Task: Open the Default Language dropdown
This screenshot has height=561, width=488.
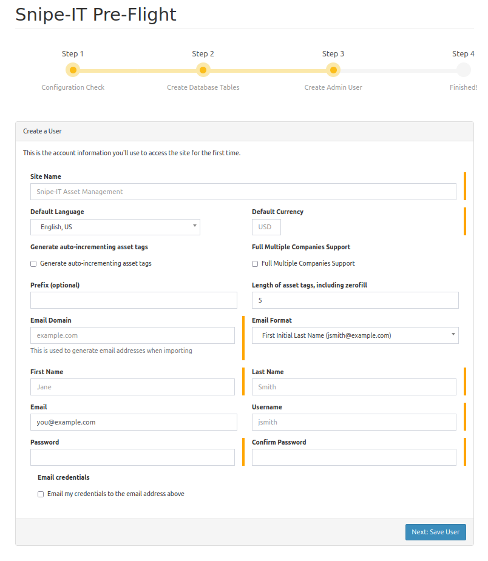Action: (x=115, y=227)
